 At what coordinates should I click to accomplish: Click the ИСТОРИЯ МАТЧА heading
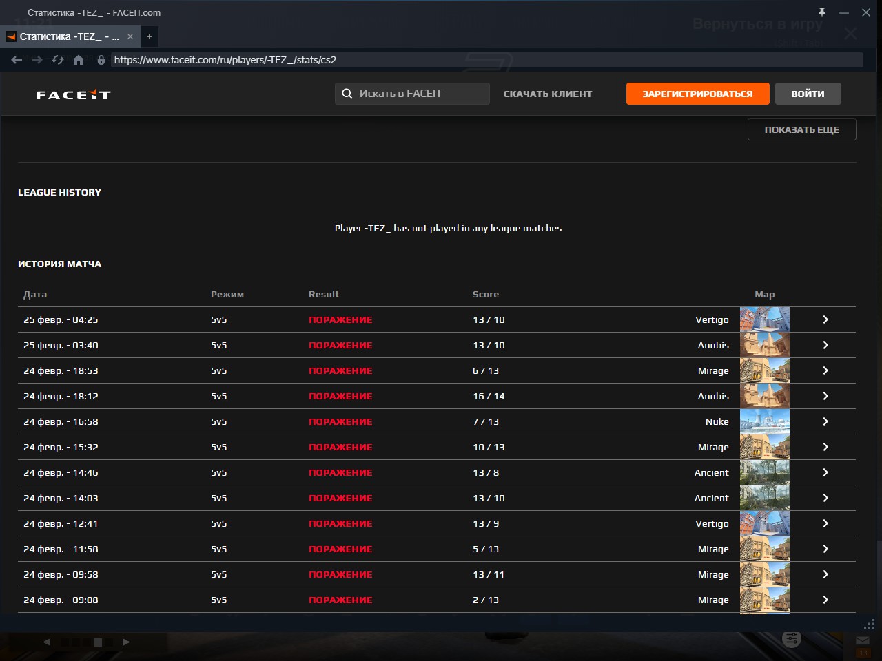click(x=59, y=264)
